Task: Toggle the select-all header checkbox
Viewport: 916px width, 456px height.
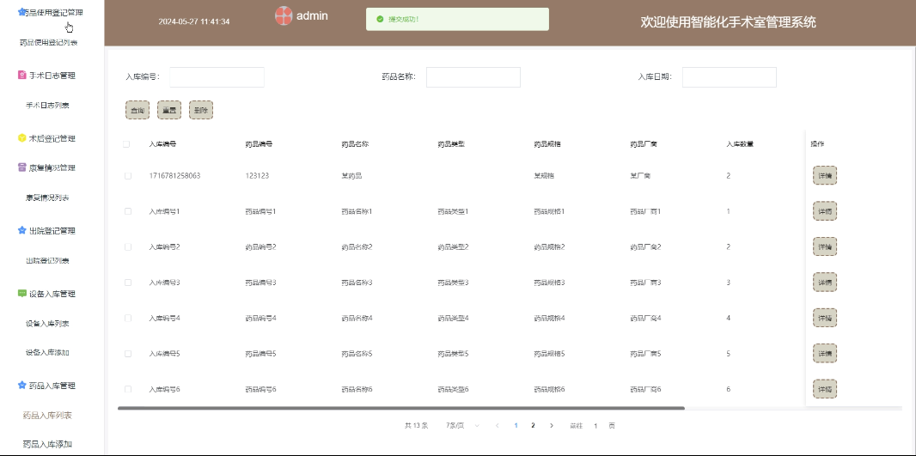Action: click(127, 144)
